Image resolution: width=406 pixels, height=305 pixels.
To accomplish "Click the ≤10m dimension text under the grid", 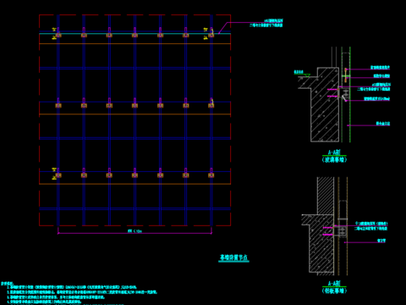I will pyautogui.click(x=134, y=231).
